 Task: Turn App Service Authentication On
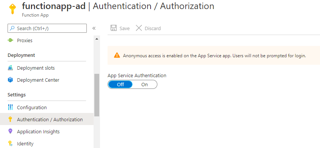coord(145,84)
